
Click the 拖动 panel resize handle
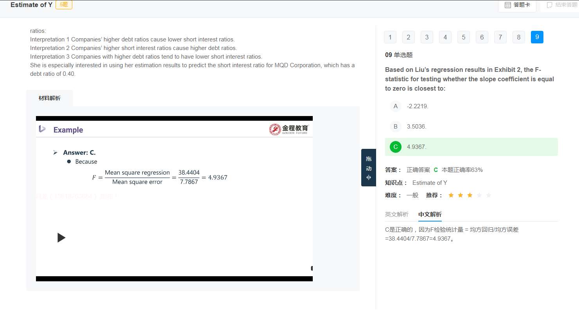click(x=368, y=168)
